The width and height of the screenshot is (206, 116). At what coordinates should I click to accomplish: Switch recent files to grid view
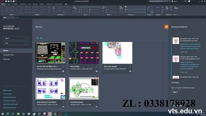pyautogui.click(x=41, y=38)
